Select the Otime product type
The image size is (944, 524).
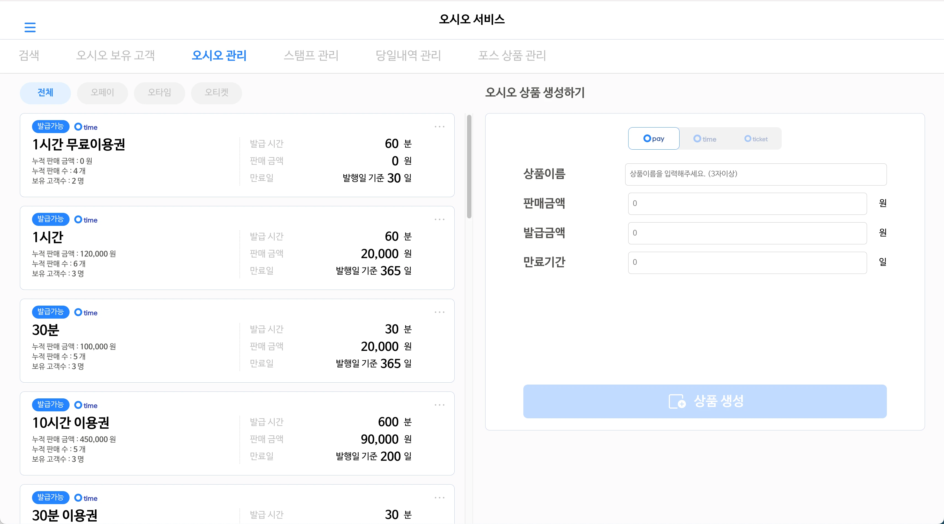click(705, 139)
